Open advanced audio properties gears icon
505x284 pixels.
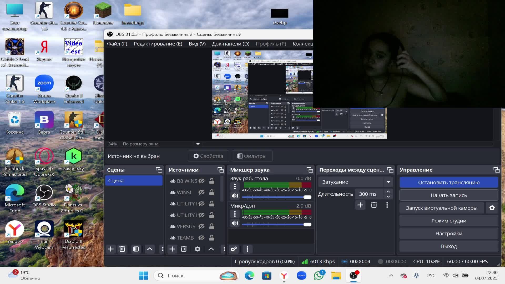tap(234, 249)
